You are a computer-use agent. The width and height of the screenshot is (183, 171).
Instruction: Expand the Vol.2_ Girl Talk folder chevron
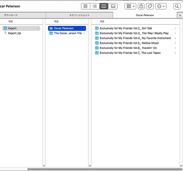tap(175, 28)
